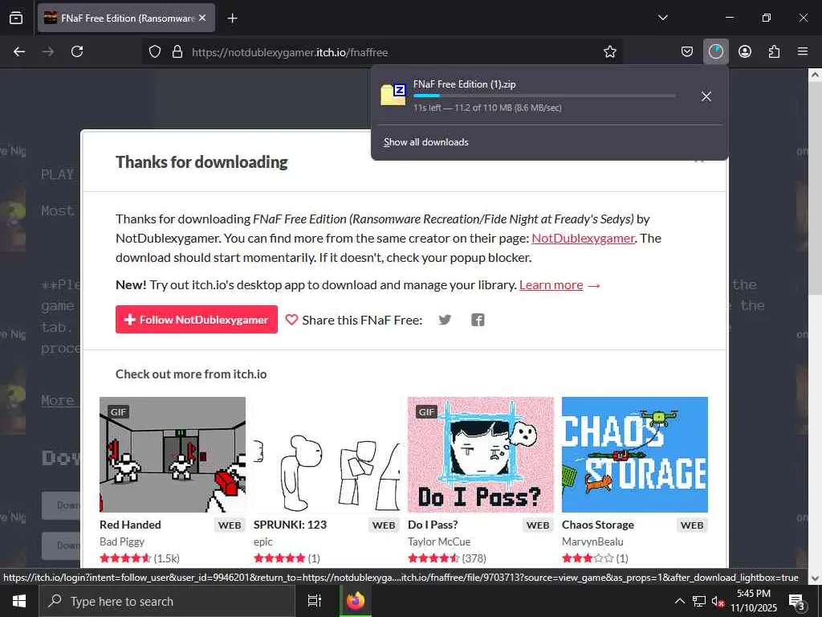822x617 pixels.
Task: Open network status tray icon
Action: tap(699, 601)
